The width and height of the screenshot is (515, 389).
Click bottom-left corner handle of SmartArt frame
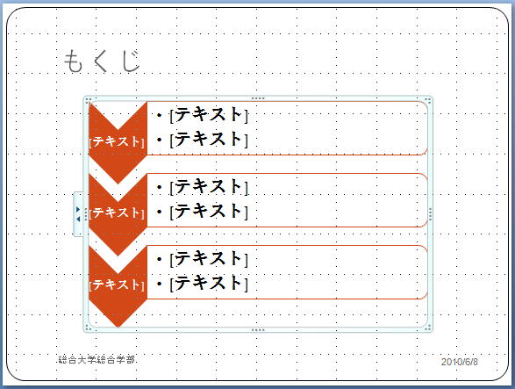tap(88, 328)
